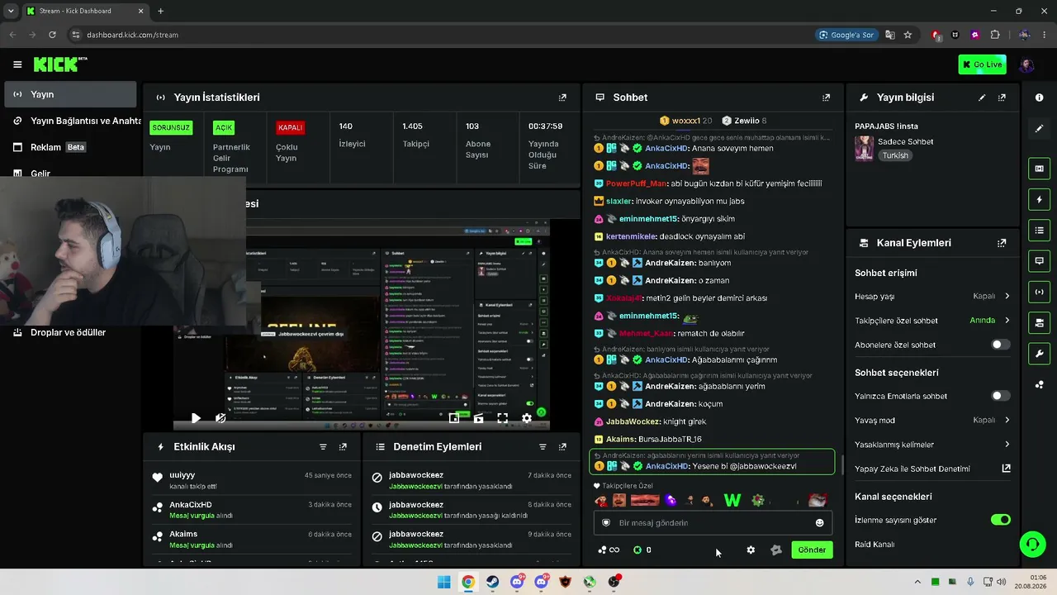The image size is (1057, 595).
Task: Click username AnkaCixHD in highlighted chat message
Action: point(667,466)
